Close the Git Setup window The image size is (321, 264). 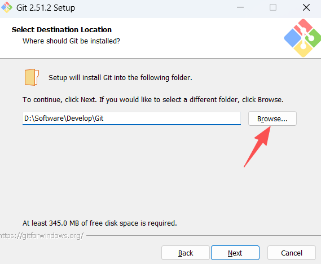click(x=306, y=7)
